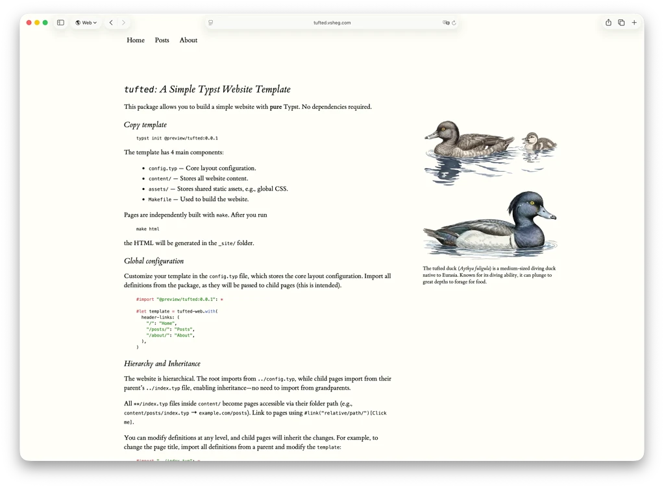Click the _site/ folder code text
The width and height of the screenshot is (664, 487).
tap(227, 243)
